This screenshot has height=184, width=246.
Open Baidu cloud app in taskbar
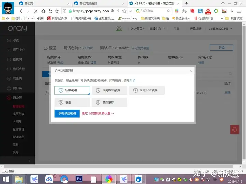[x=49, y=179]
